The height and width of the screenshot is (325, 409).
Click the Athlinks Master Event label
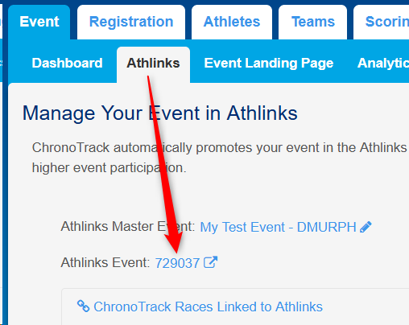pyautogui.click(x=128, y=227)
